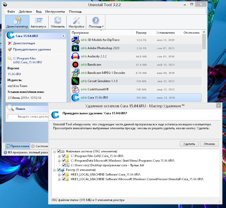226x208 pixels.
Task: Open Настройки from the toolbar
Action: 76,22
